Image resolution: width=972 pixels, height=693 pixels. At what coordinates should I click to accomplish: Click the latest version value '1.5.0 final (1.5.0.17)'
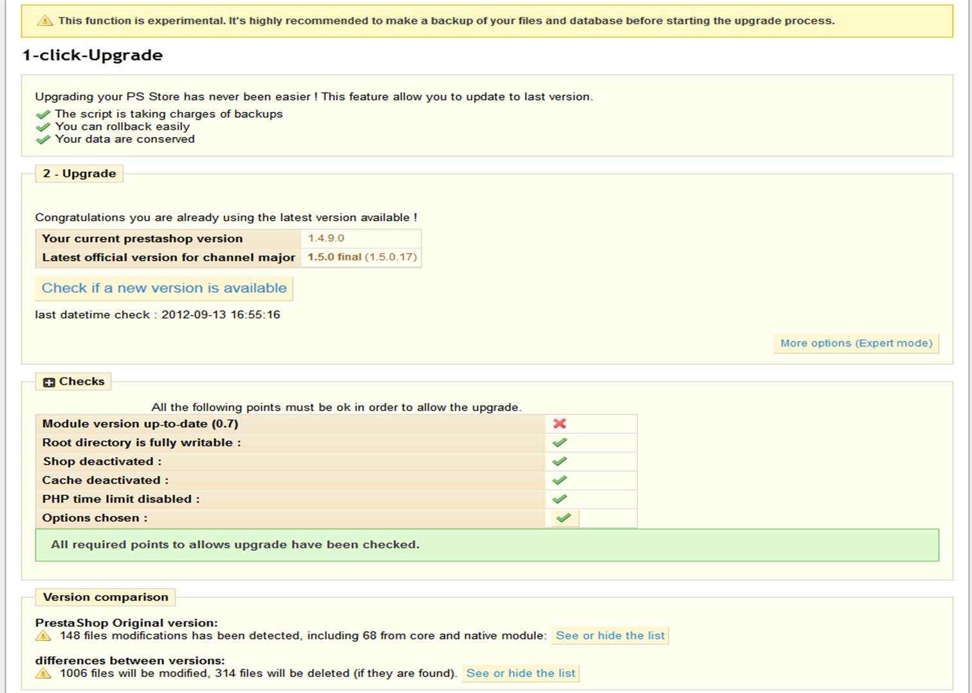pyautogui.click(x=362, y=257)
